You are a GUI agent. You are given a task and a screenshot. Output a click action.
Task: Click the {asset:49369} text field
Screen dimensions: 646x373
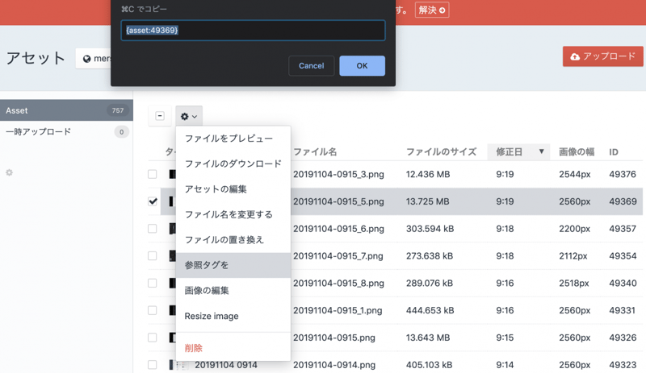pos(253,30)
